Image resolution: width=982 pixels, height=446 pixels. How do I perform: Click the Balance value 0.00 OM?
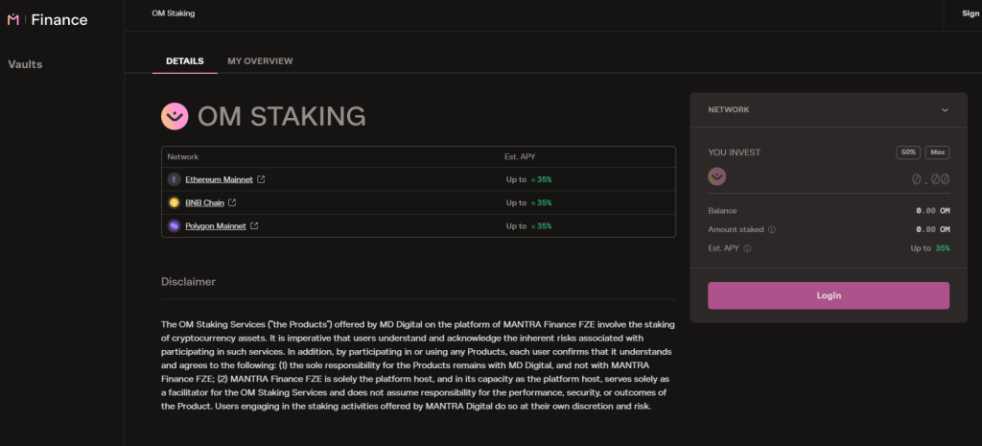coord(932,210)
